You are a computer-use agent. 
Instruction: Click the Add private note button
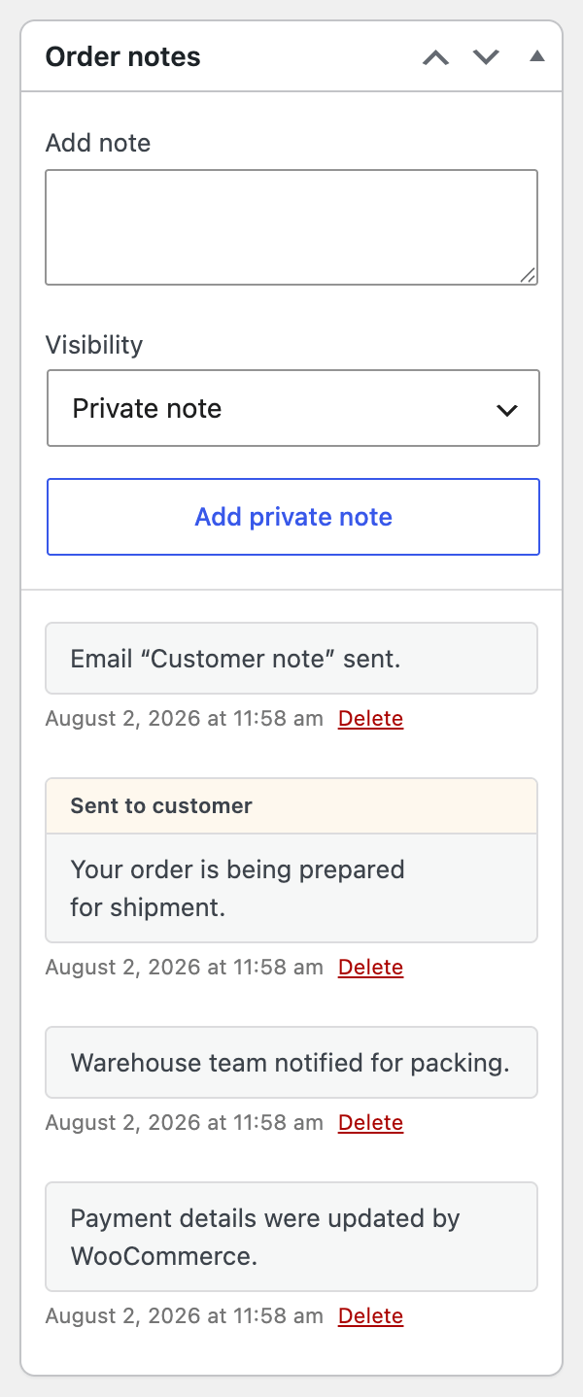pyautogui.click(x=293, y=517)
